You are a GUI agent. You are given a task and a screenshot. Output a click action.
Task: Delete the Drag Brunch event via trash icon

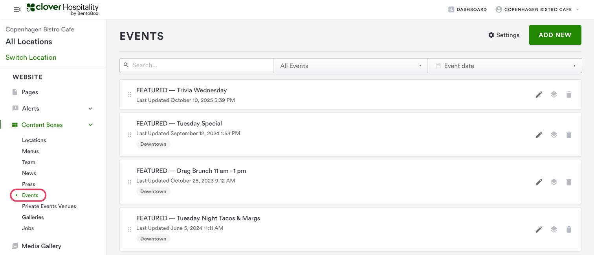568,182
